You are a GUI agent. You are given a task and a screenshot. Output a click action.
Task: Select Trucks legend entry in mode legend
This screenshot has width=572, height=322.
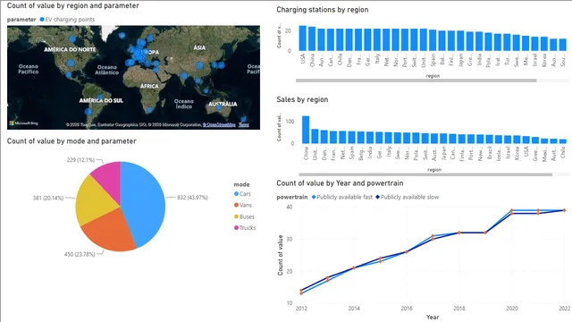click(x=245, y=228)
